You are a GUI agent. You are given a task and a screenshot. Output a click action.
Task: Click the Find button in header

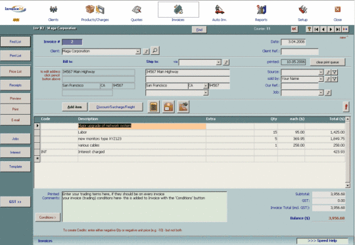tap(199, 29)
